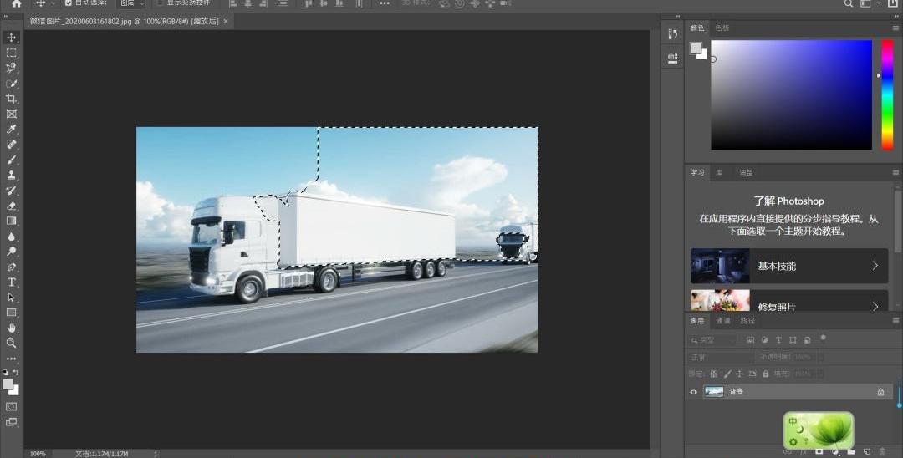Viewport: 903px width, 458px height.
Task: Select the Blur tool
Action: point(11,237)
